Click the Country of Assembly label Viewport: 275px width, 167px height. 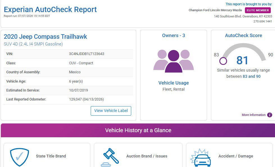pyautogui.click(x=23, y=72)
